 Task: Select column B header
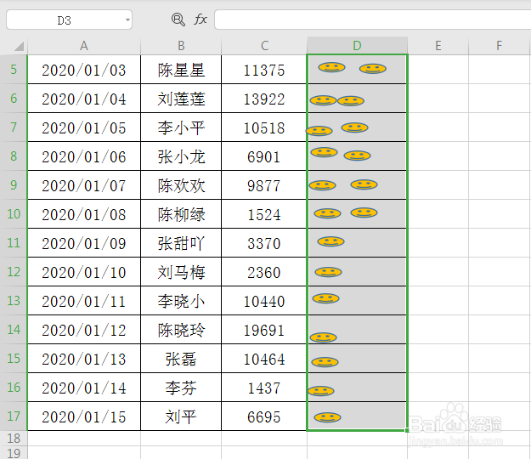(181, 46)
